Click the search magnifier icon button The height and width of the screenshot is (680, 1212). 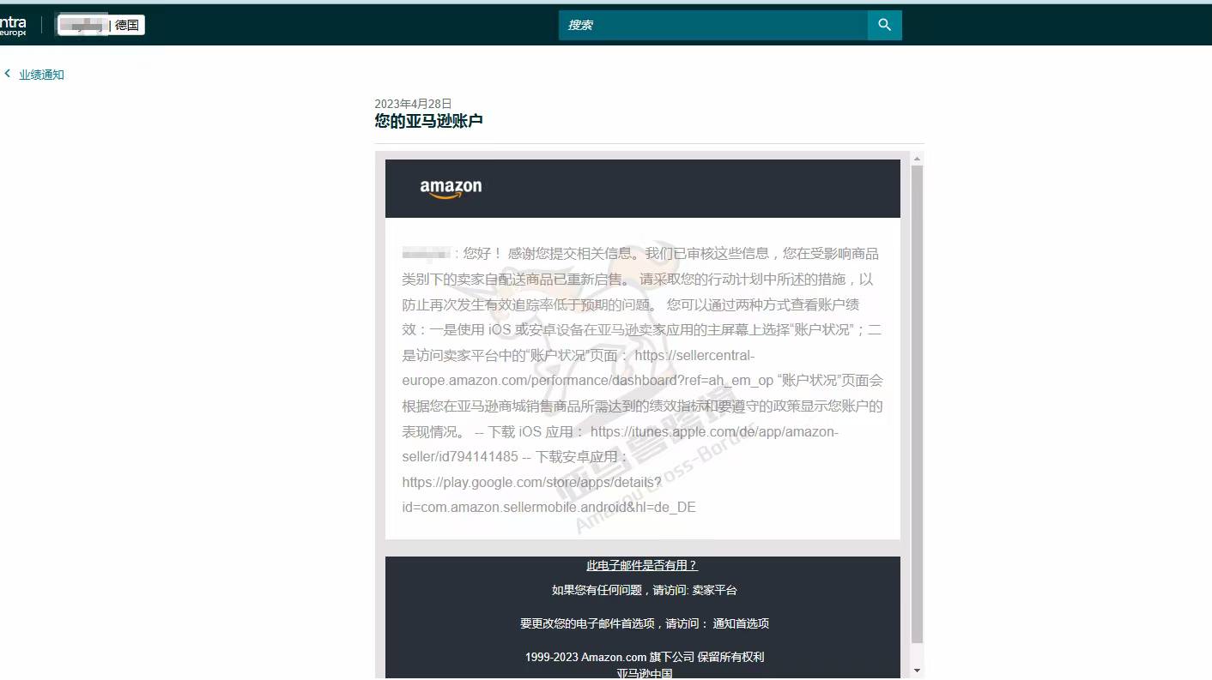click(885, 25)
